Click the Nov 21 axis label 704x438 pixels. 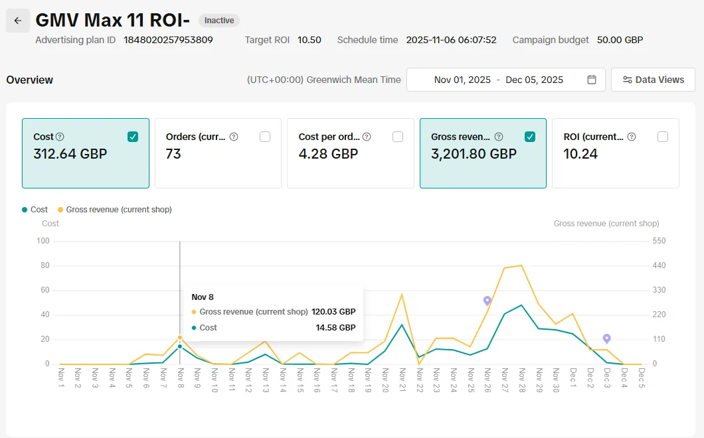pos(402,380)
